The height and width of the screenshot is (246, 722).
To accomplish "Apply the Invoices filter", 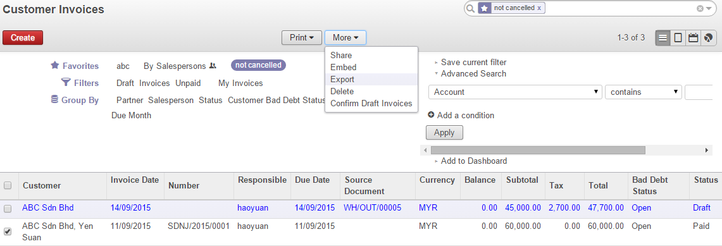I will click(154, 83).
